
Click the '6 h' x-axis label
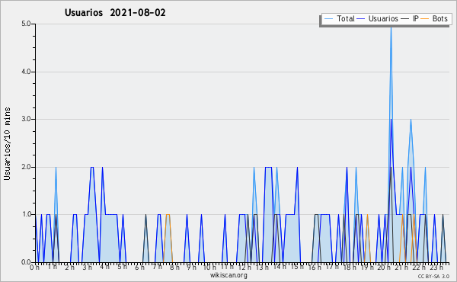[x=139, y=267]
